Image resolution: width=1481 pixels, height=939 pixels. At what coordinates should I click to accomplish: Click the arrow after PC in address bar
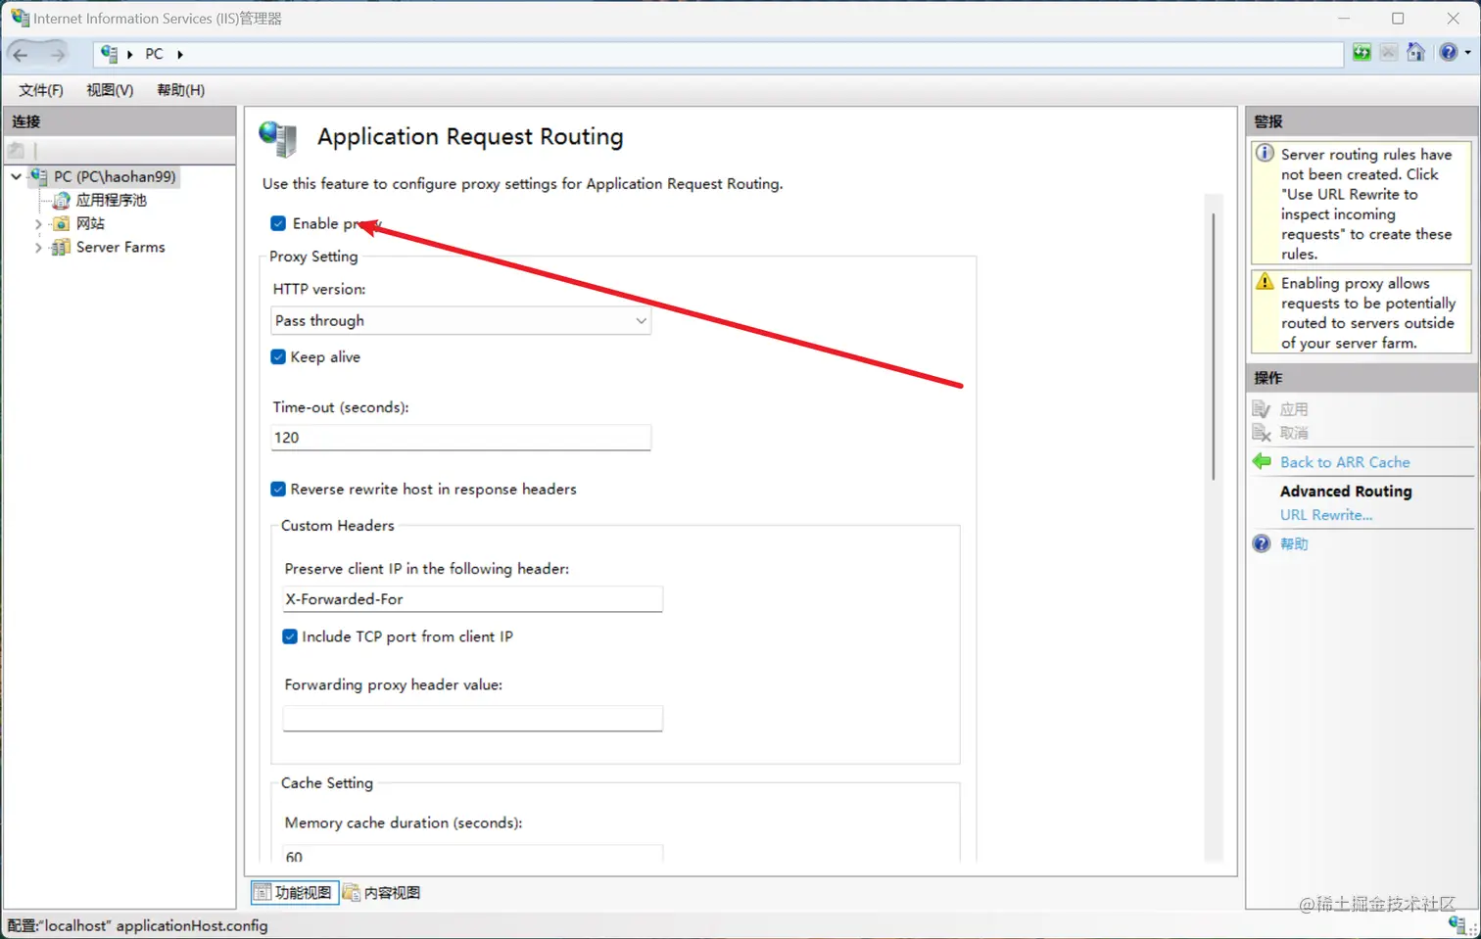[179, 54]
